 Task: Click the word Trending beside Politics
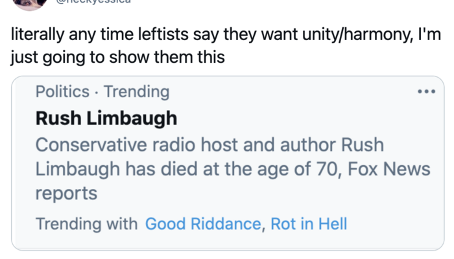point(137,92)
